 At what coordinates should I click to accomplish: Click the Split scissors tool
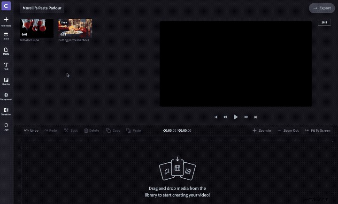point(71,130)
